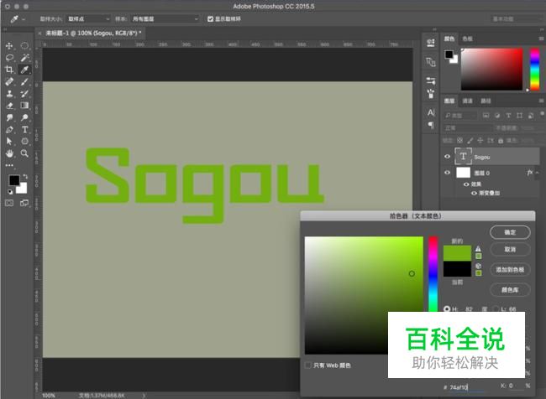
Task: Select the Lasso tool
Action: [9, 58]
